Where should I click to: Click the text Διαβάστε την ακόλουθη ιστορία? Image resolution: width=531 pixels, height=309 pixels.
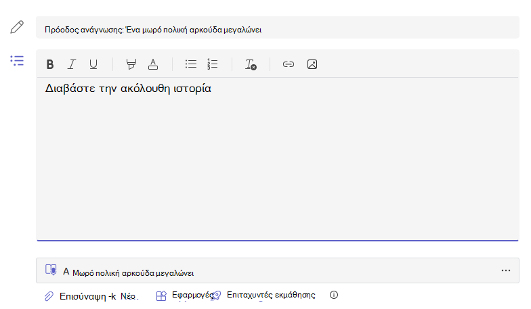click(129, 89)
